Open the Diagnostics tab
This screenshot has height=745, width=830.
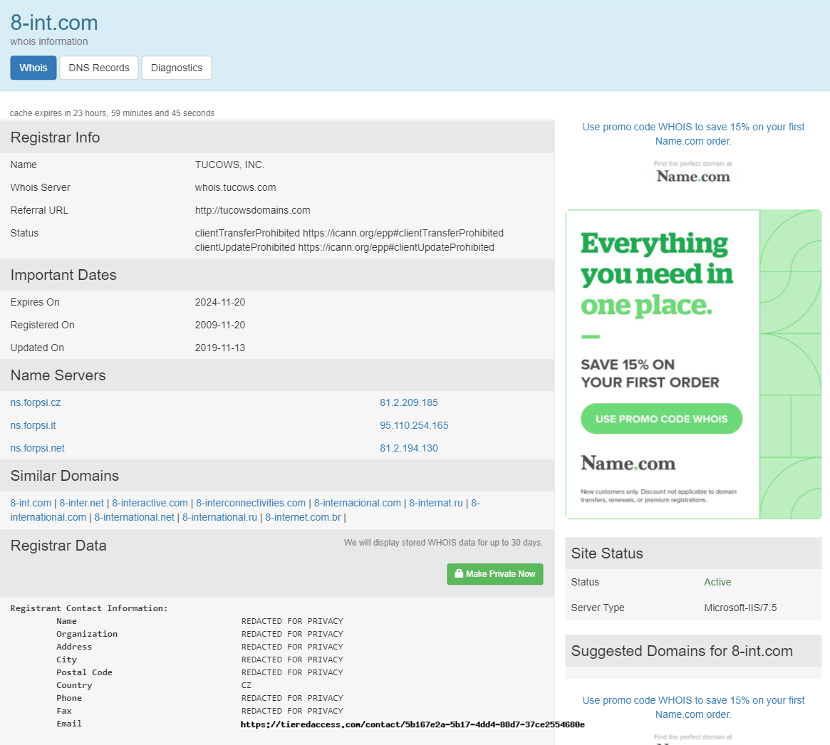[x=176, y=68]
